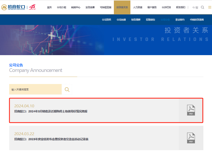Click the 输入关键词搜索 input field
Viewport: 212px width, 152px height.
[x=35, y=89]
